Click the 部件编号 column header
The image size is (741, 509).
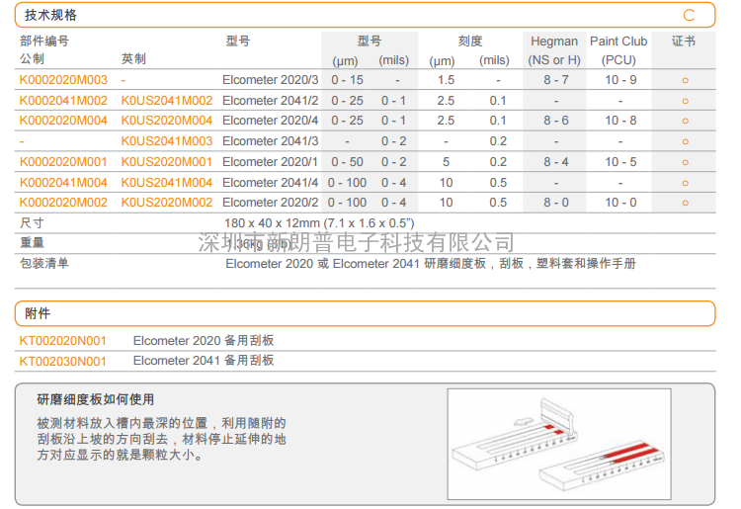point(44,42)
